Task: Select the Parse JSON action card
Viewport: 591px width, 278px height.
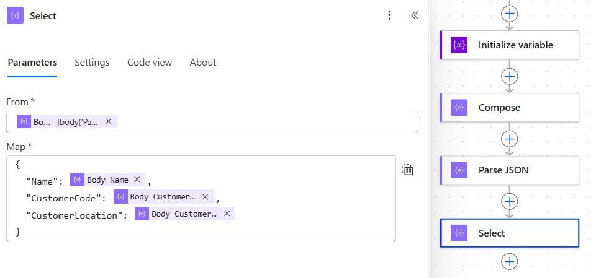Action: pos(509,170)
